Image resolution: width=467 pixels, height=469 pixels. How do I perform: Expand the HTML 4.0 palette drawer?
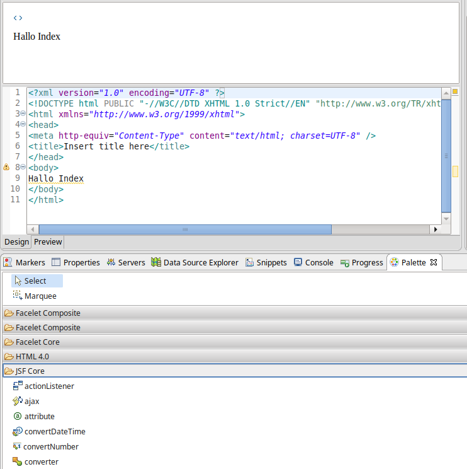[x=31, y=357]
